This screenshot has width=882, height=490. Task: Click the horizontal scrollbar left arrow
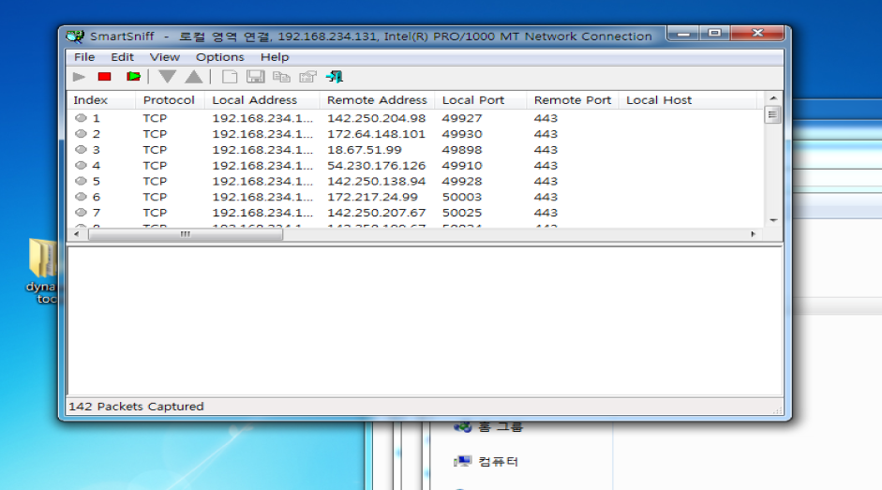click(77, 234)
